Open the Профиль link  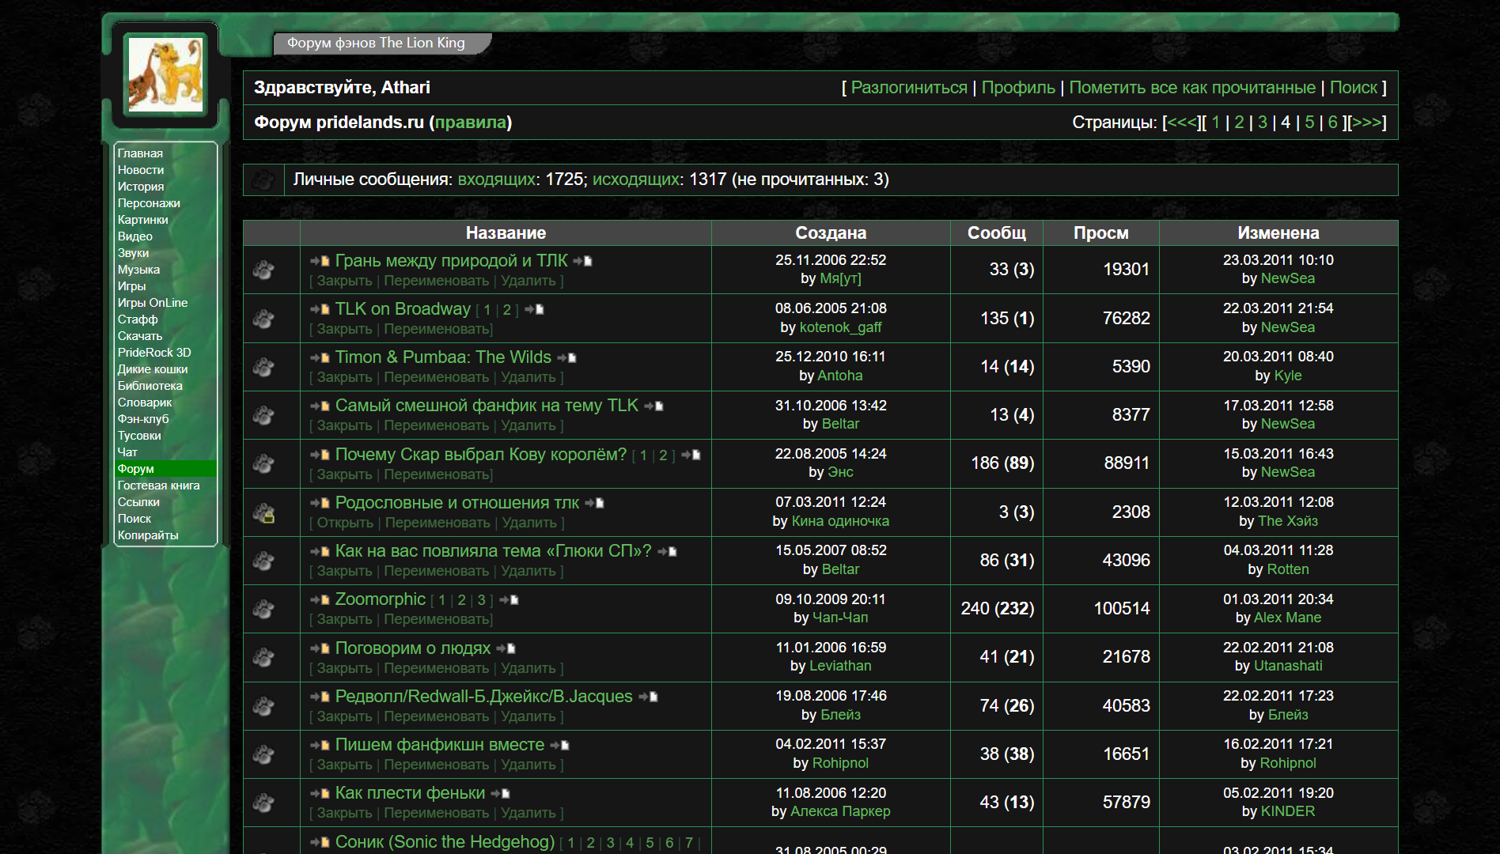1017,88
